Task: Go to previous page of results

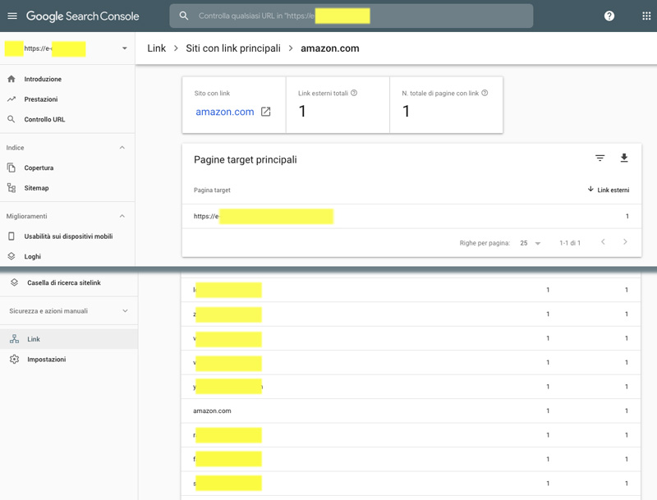Action: click(603, 241)
